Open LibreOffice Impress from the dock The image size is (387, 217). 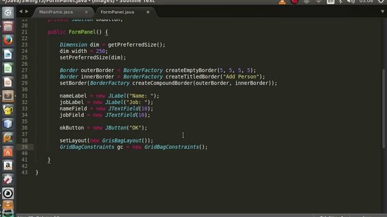[x=8, y=82]
